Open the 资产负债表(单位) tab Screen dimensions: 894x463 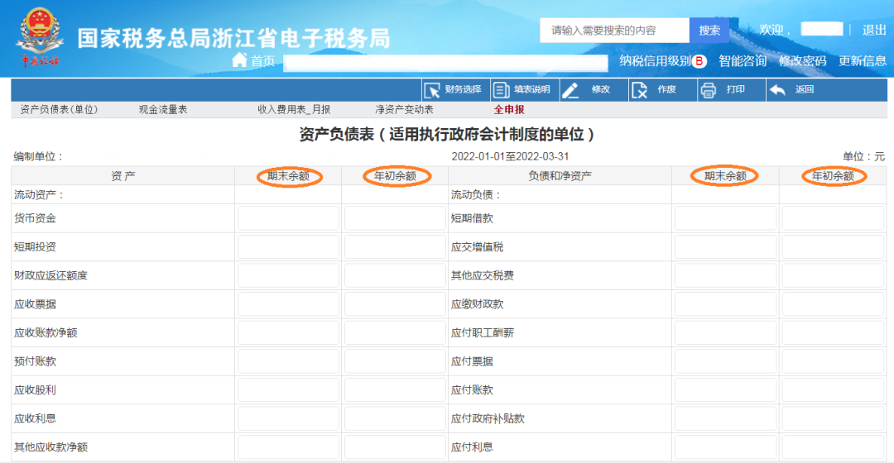coord(59,109)
